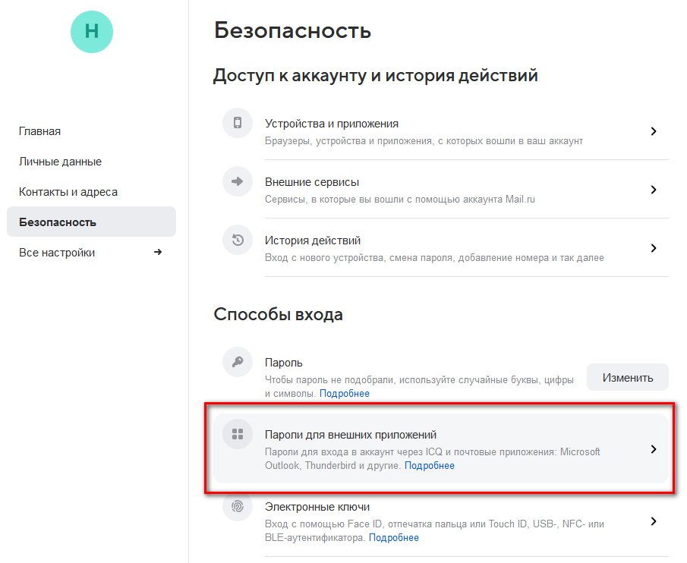Image resolution: width=687 pixels, height=563 pixels.
Task: Click the green profile avatar with letter H
Action: 92,31
